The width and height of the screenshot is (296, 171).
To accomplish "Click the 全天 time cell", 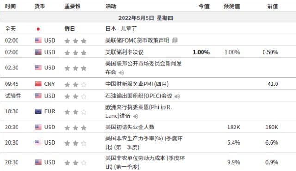I will [x=10, y=29].
